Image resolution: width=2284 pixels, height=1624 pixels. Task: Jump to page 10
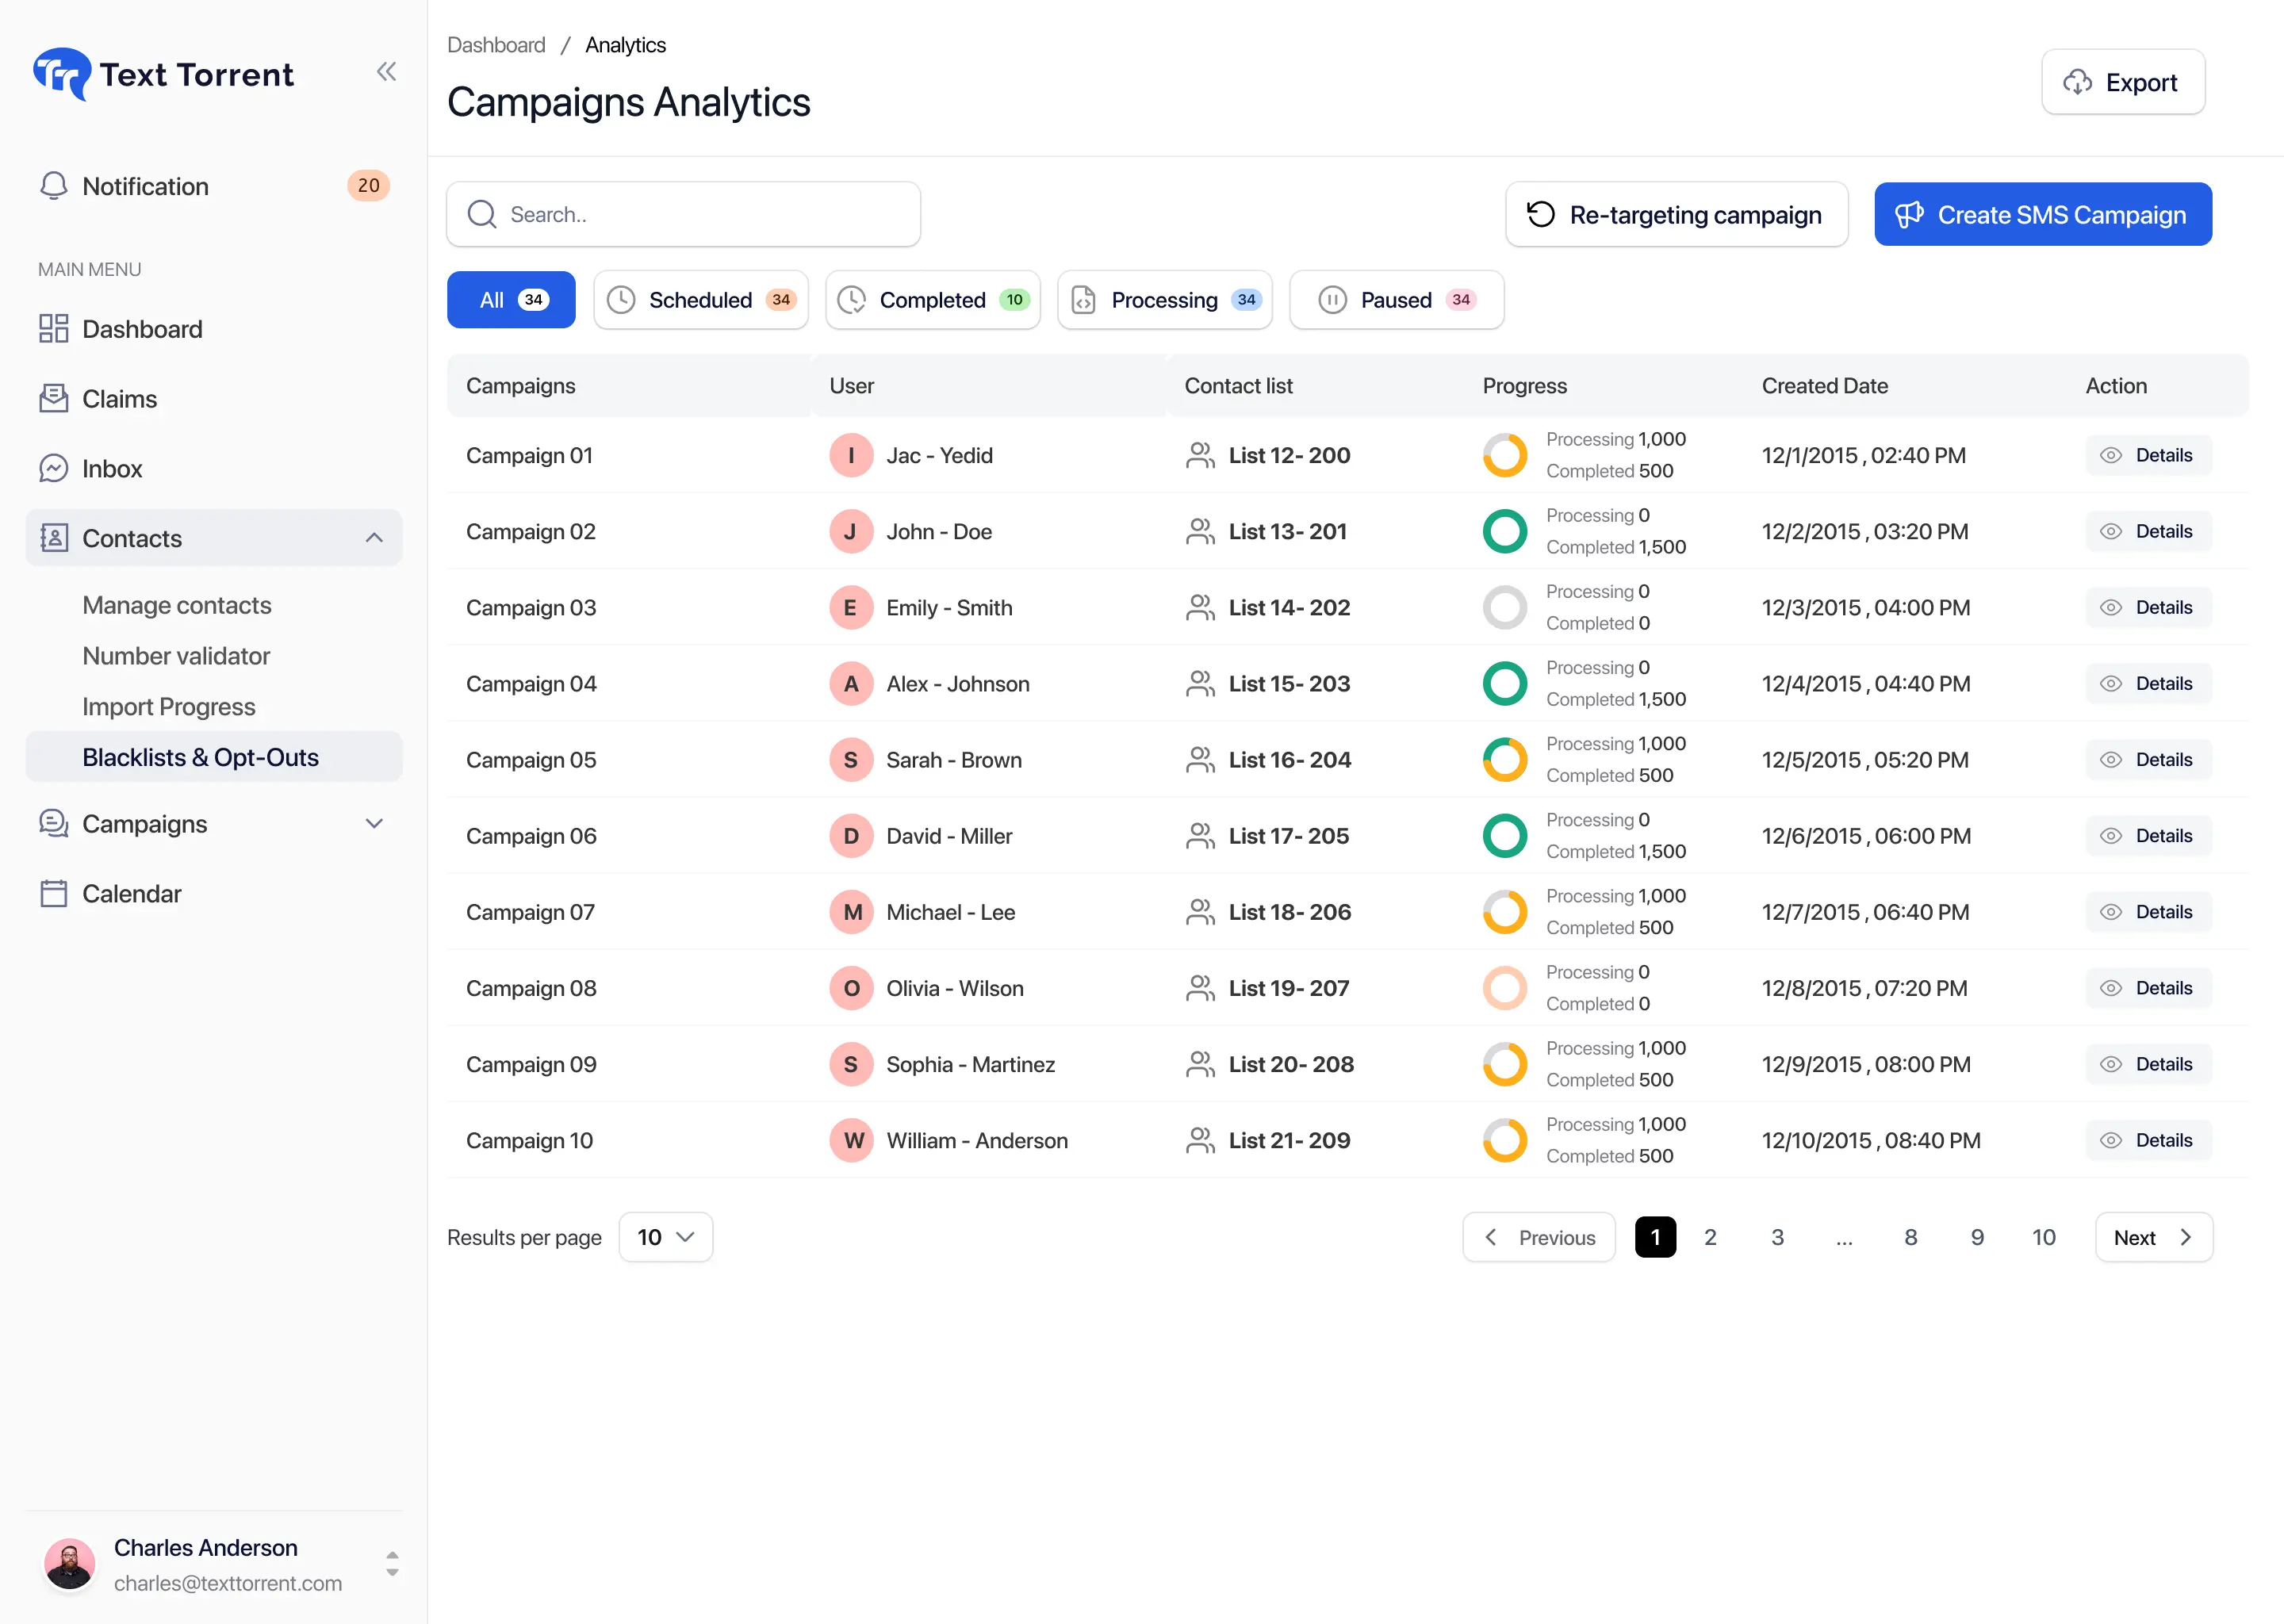[2044, 1237]
